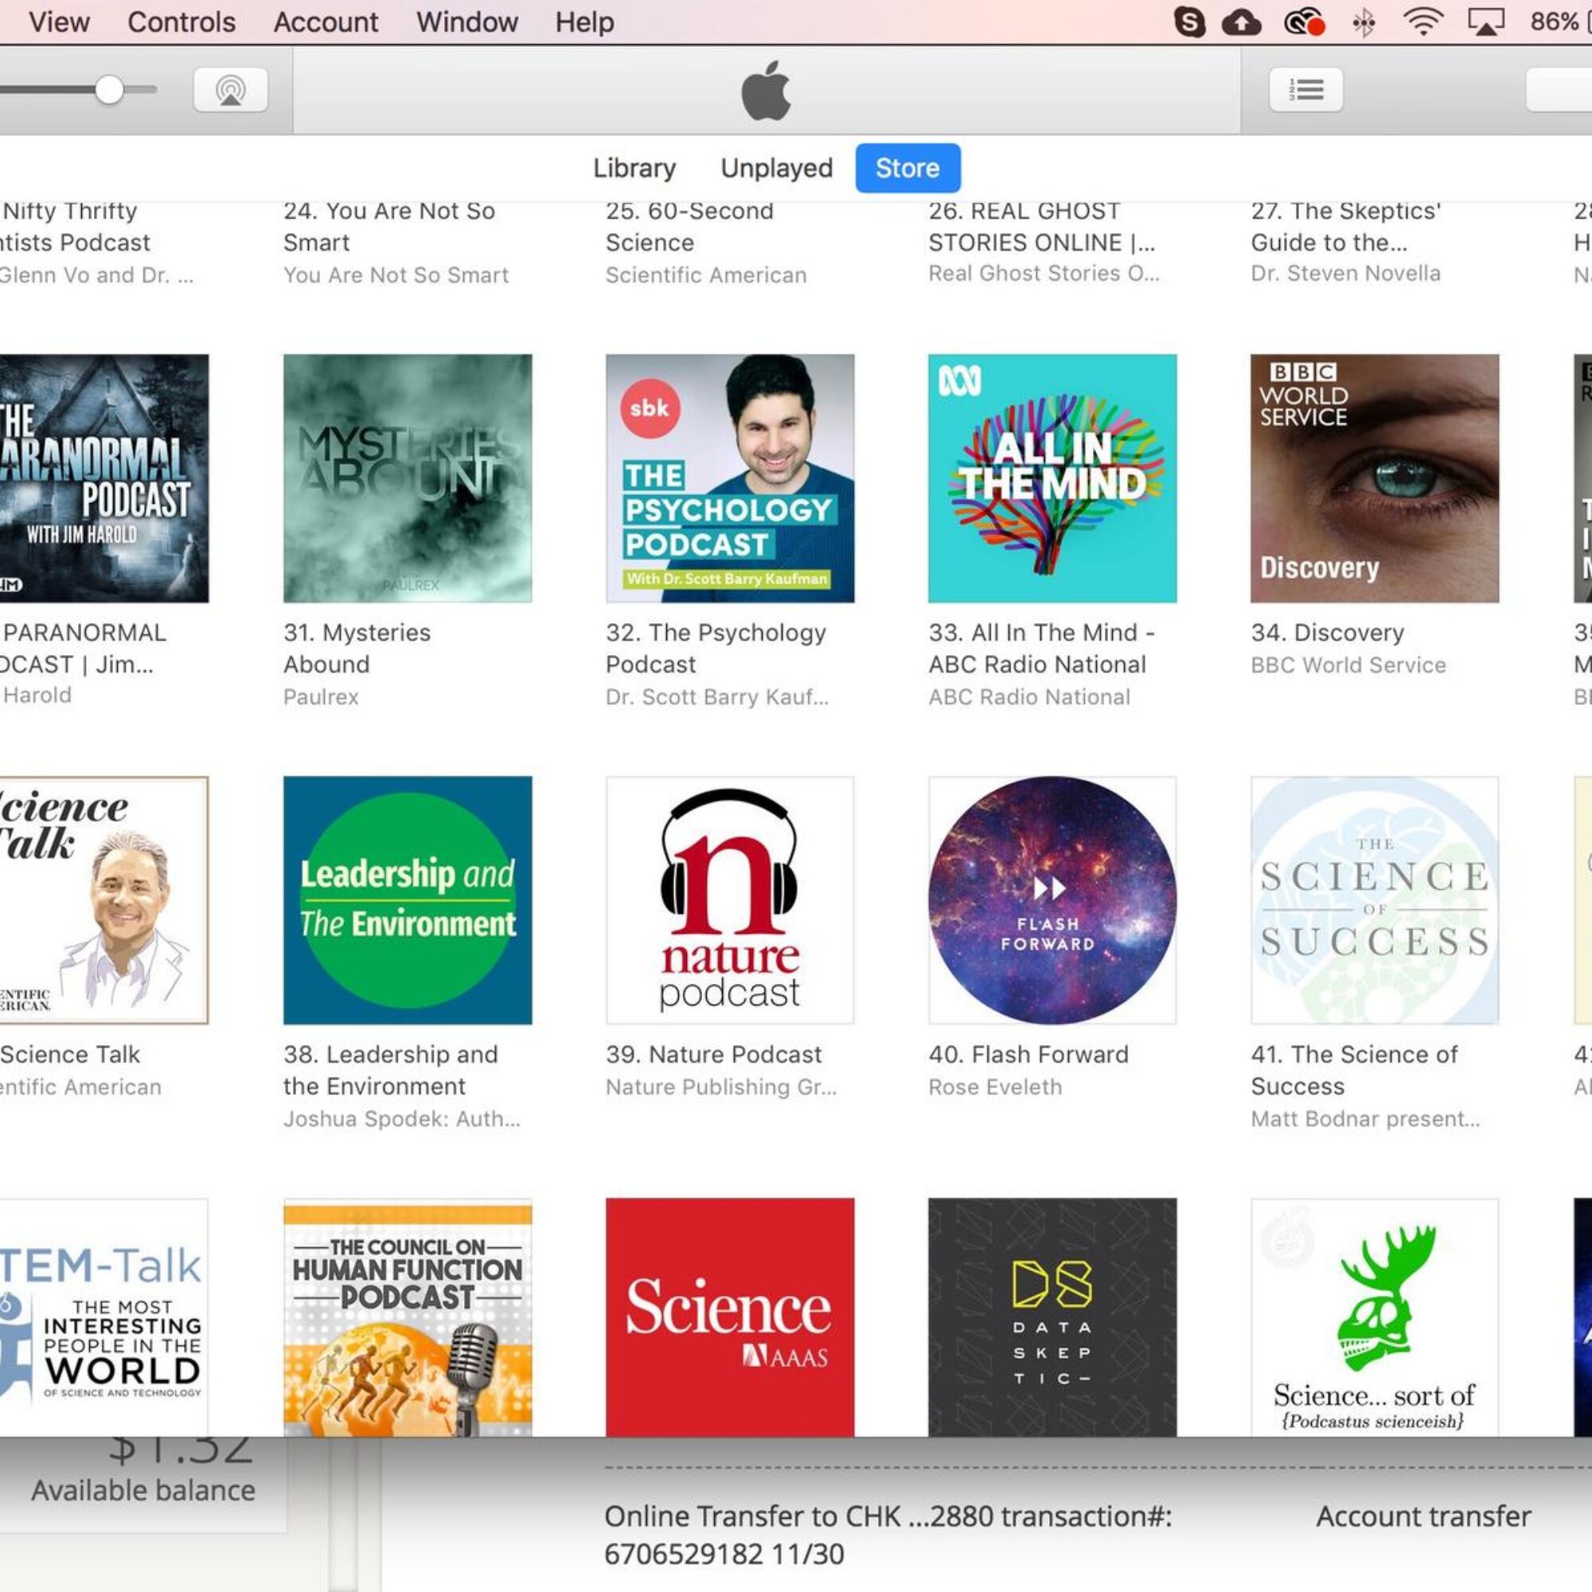The image size is (1592, 1592).
Task: Open the Science AAAS artwork
Action: [730, 1317]
